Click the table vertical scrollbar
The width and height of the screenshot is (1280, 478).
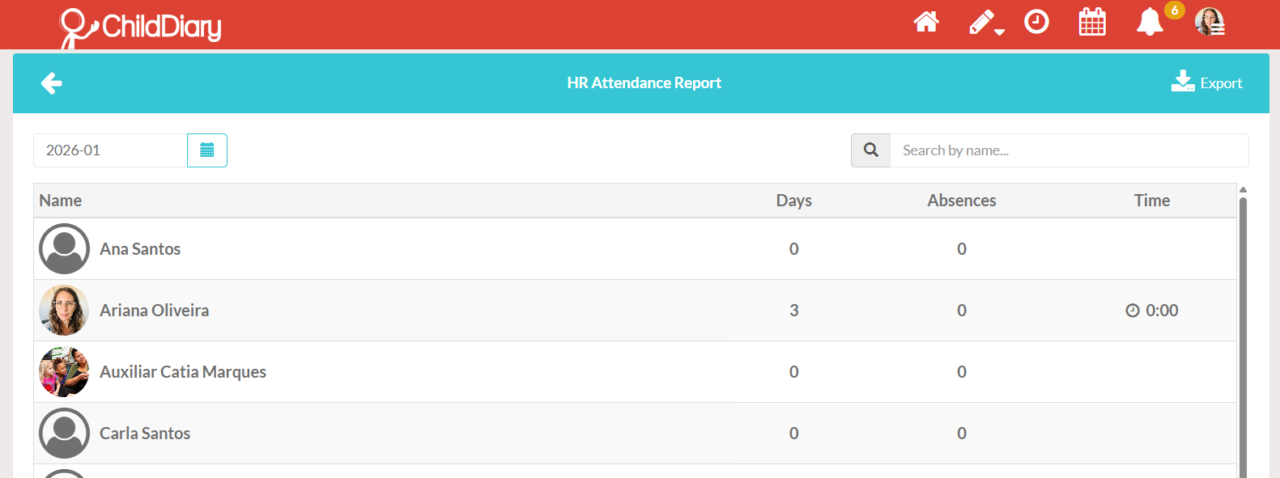(x=1243, y=332)
